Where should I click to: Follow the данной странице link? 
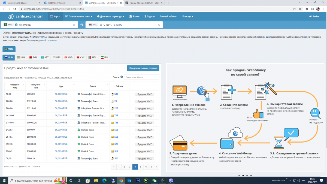47,40
